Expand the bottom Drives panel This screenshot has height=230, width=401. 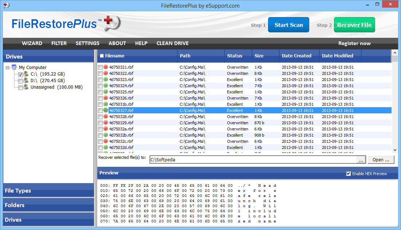click(x=48, y=219)
